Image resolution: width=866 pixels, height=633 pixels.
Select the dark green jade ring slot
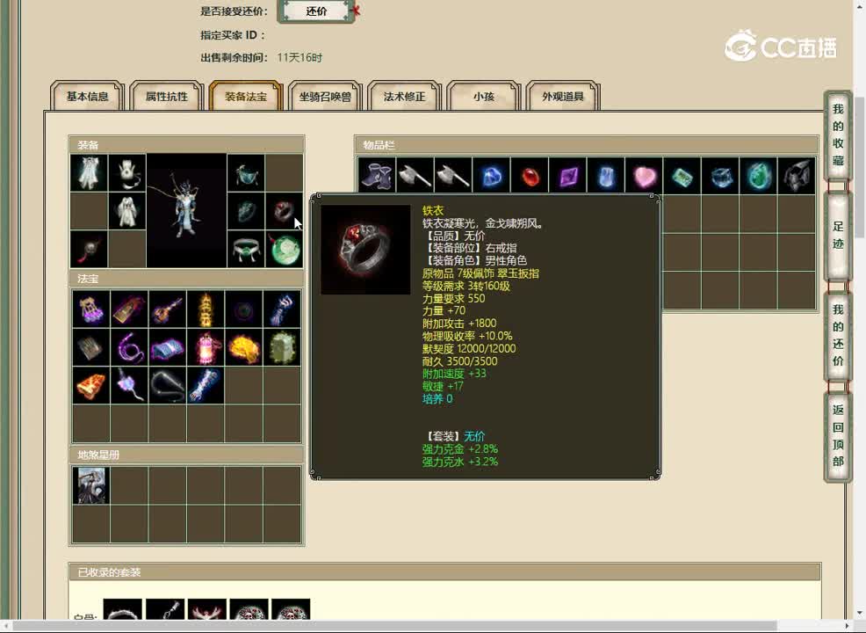(246, 211)
